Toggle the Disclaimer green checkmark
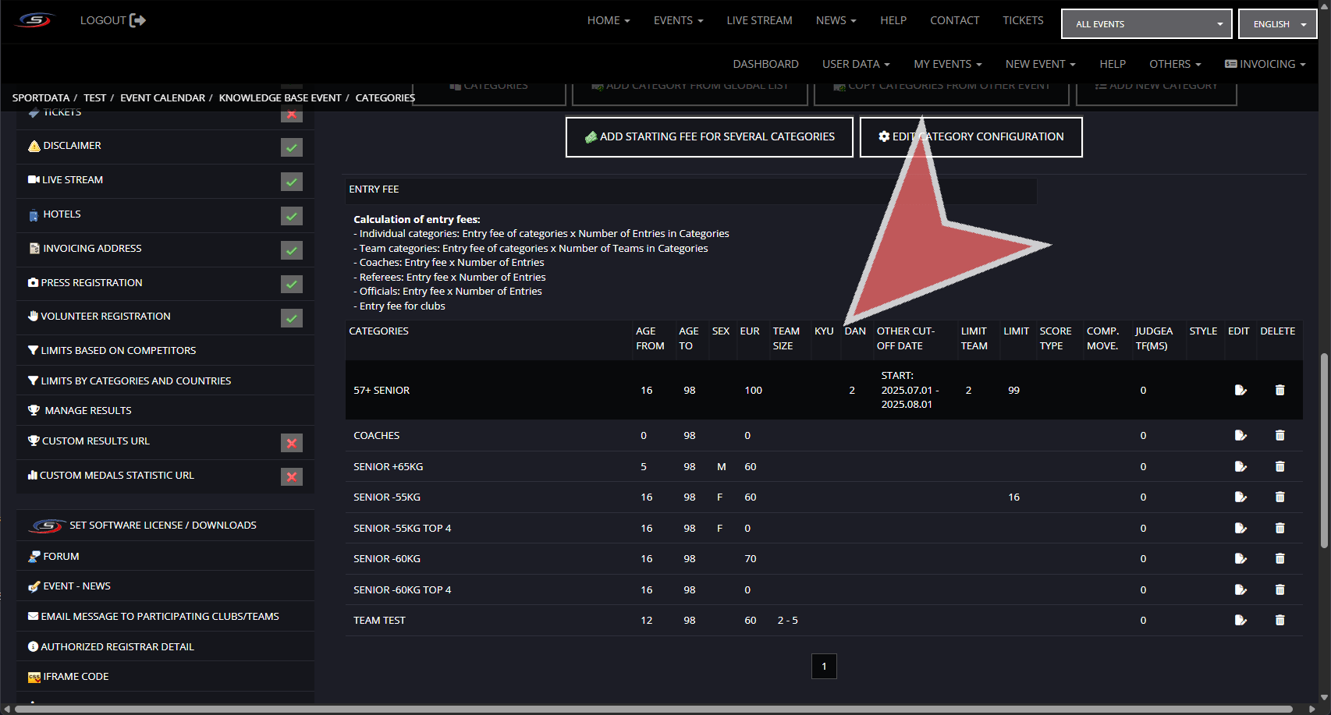 tap(292, 147)
